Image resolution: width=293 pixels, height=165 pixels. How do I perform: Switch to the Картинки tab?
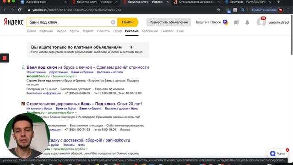click(x=46, y=31)
